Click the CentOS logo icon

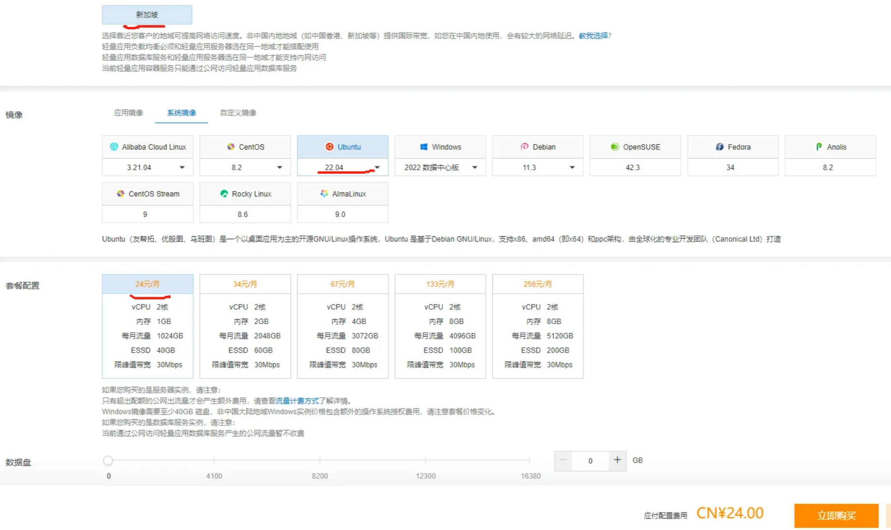pyautogui.click(x=231, y=147)
